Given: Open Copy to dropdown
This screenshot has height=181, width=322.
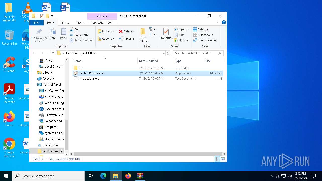Looking at the screenshot, I should pyautogui.click(x=106, y=39).
